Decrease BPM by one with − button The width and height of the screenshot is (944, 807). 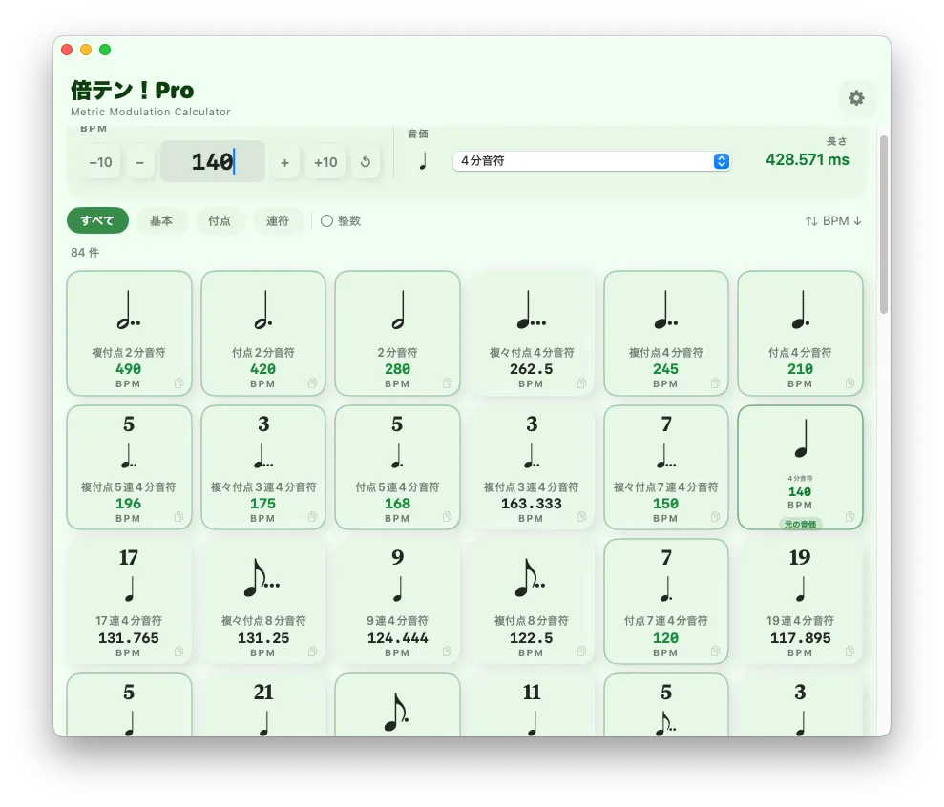(x=139, y=162)
